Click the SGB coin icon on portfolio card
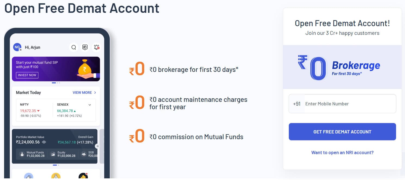The width and height of the screenshot is (405, 180). [84, 154]
